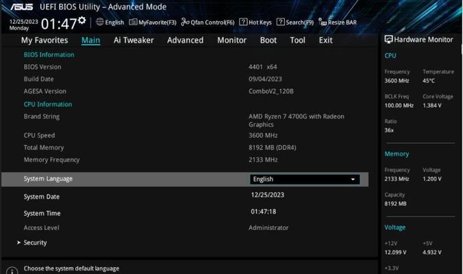Click the Administrator access level value
The height and width of the screenshot is (274, 463).
268,227
